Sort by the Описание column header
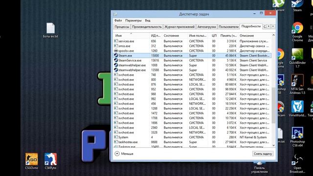This screenshot has width=313, height=176. pos(255,36)
